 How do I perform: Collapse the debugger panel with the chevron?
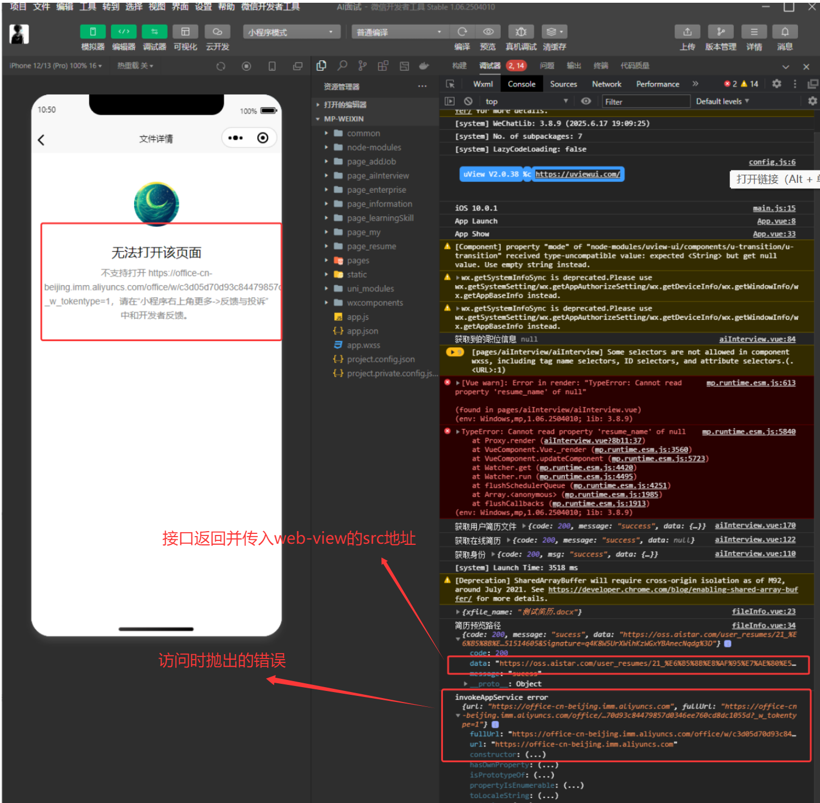(x=786, y=66)
